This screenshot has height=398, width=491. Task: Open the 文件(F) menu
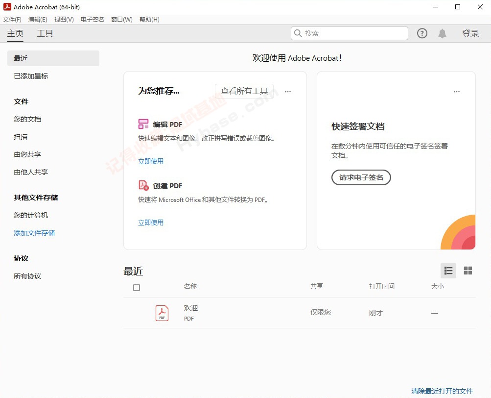pyautogui.click(x=12, y=20)
